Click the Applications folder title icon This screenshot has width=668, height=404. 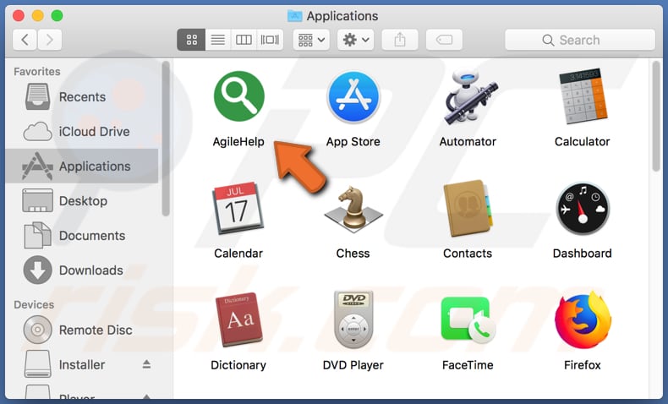[295, 16]
